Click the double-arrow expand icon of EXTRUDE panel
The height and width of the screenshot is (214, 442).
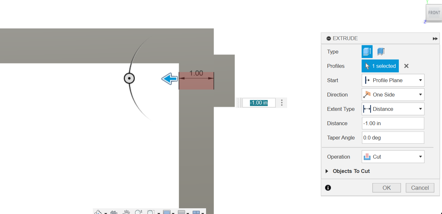[x=435, y=39]
